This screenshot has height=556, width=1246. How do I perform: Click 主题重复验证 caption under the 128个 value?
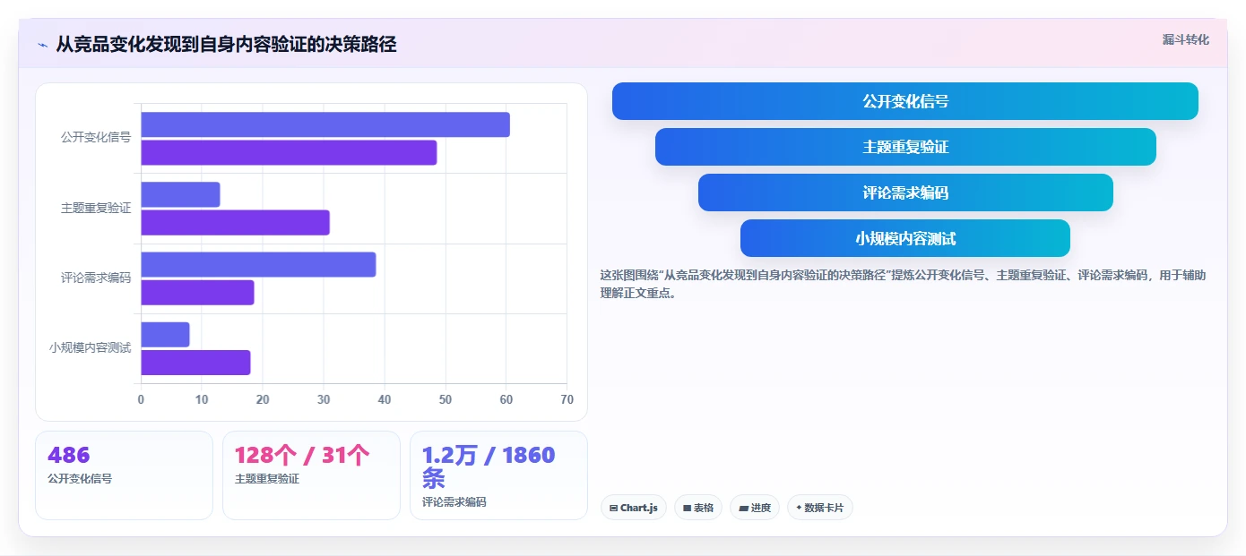click(x=267, y=479)
